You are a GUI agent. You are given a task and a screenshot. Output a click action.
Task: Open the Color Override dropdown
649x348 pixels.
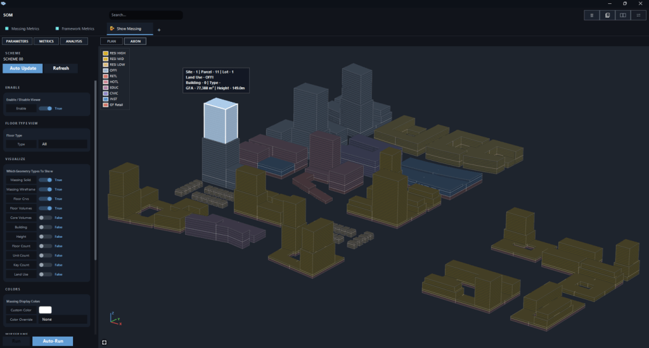63,320
